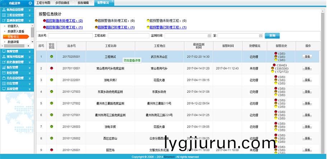Click the 短信管理 envelope icon in sidebar
327x159 pixels.
tap(4, 73)
